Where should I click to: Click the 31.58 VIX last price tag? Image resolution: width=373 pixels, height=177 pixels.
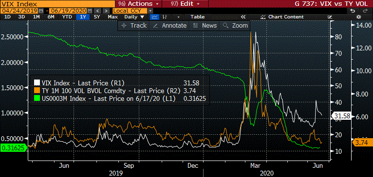pyautogui.click(x=341, y=116)
